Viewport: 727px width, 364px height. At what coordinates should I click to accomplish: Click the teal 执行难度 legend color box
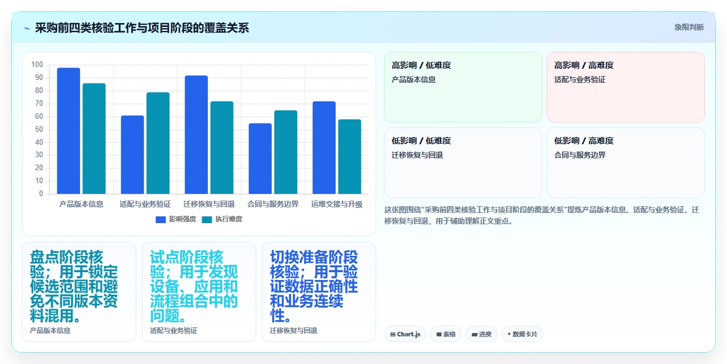point(207,220)
